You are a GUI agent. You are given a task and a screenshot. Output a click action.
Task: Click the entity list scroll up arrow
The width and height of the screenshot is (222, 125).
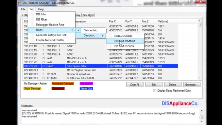pos(200,21)
